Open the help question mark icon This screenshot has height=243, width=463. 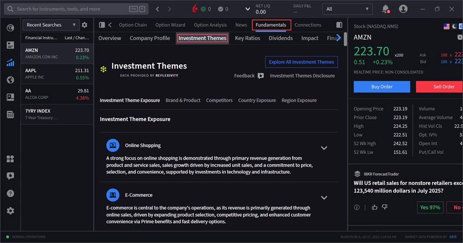click(10, 193)
